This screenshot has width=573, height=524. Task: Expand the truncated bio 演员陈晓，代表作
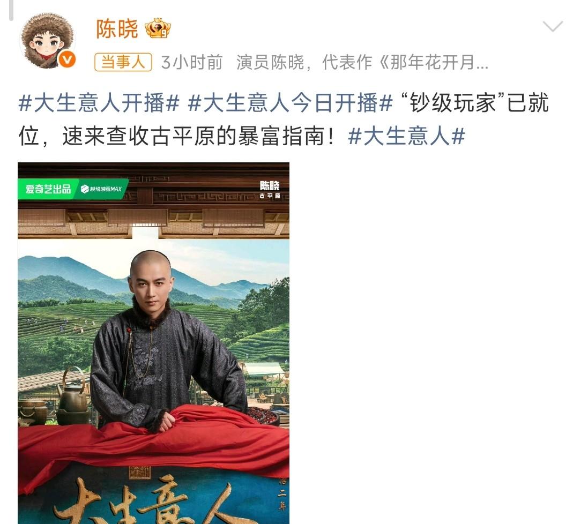coord(362,63)
